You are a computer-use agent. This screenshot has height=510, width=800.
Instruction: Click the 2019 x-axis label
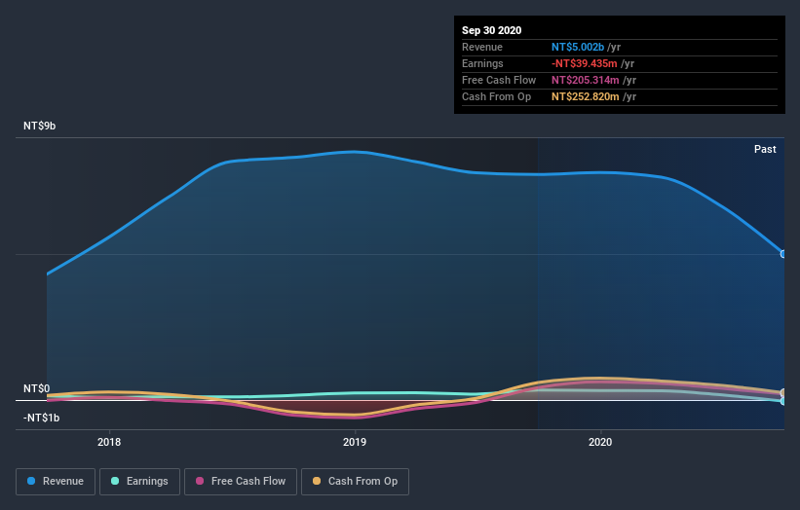coord(355,442)
